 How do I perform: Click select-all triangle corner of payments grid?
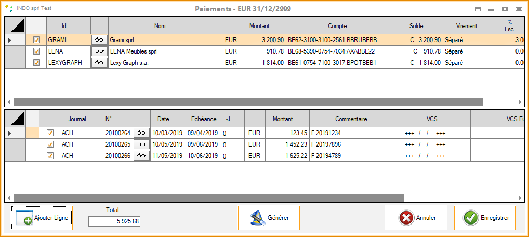click(15, 25)
